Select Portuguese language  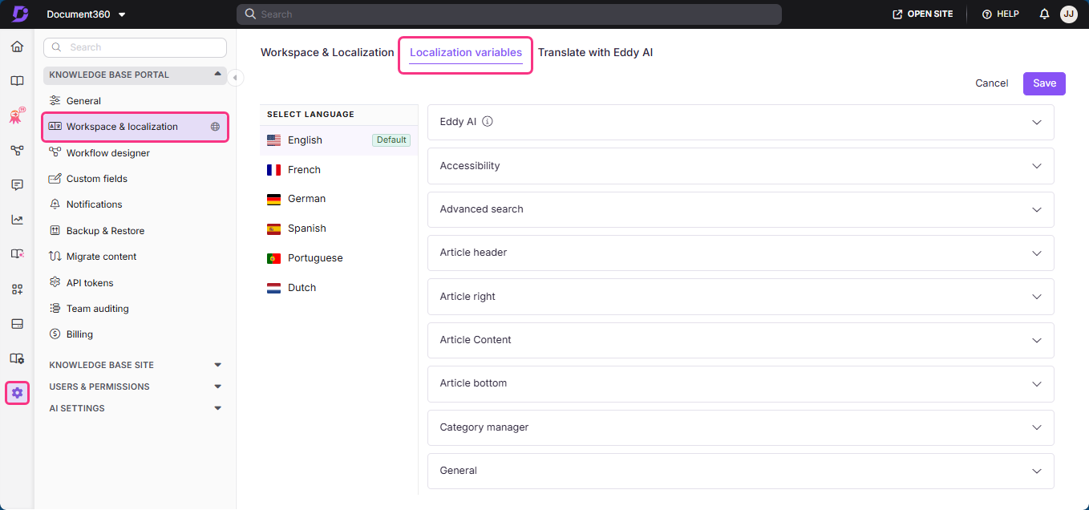[338, 258]
